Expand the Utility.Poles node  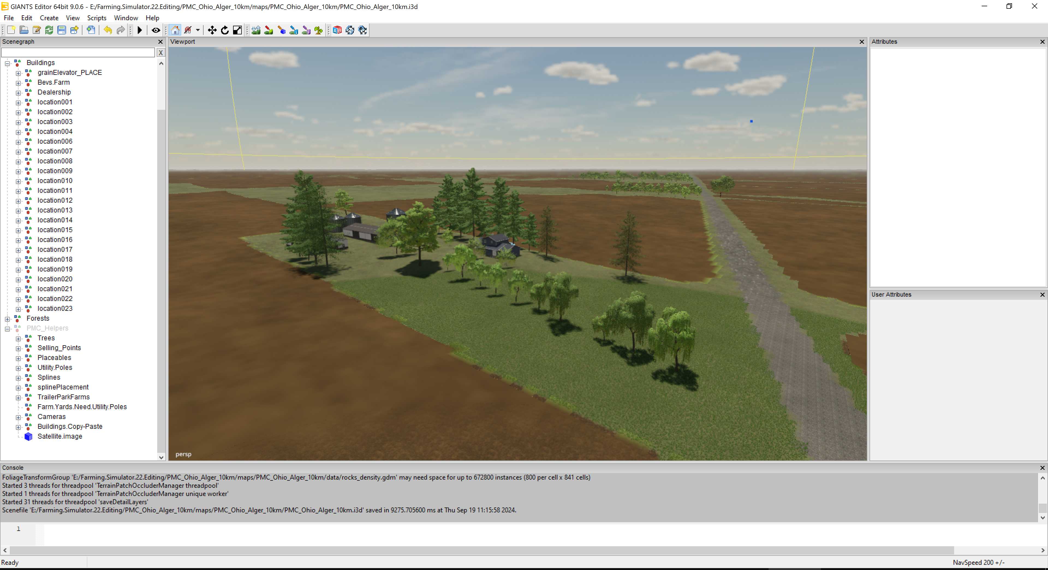coord(18,368)
